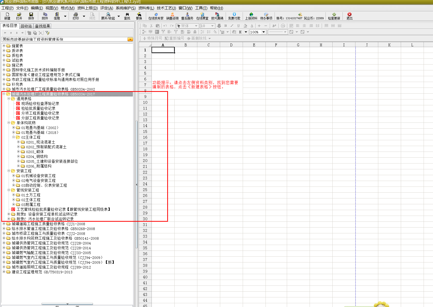Click column header D
433x307 pixels.
coord(231,45)
